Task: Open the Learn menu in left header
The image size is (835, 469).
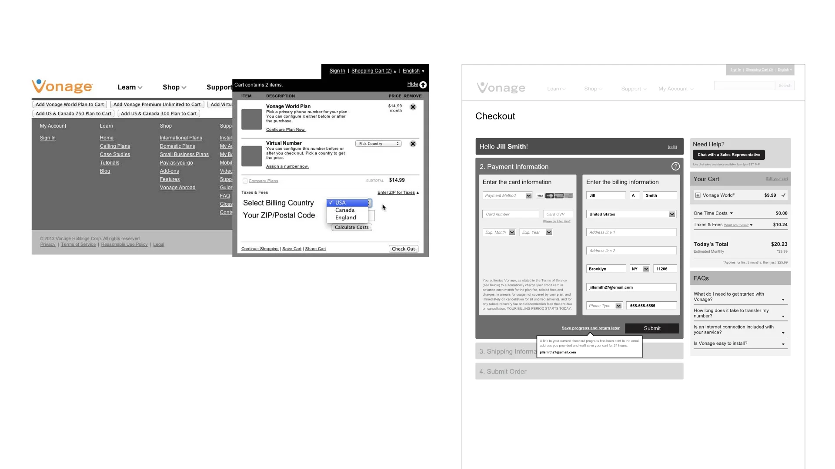Action: pos(130,87)
